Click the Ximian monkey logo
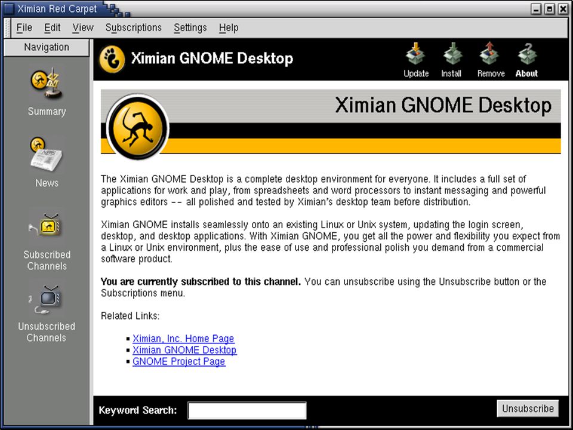The width and height of the screenshot is (573, 430). point(138,128)
